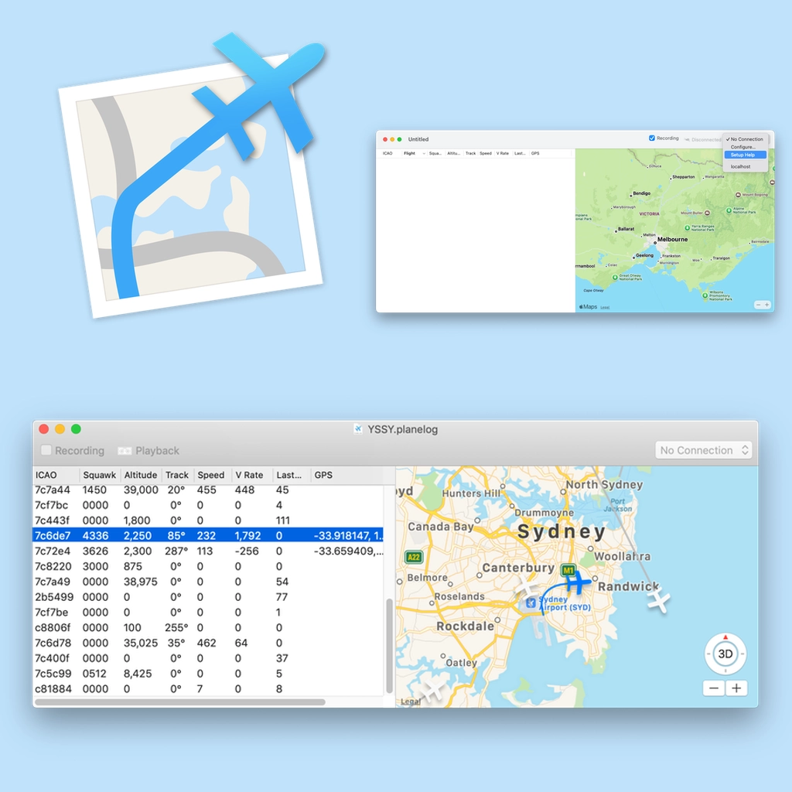Open the No Connection dropdown in YSSY window

tap(703, 450)
